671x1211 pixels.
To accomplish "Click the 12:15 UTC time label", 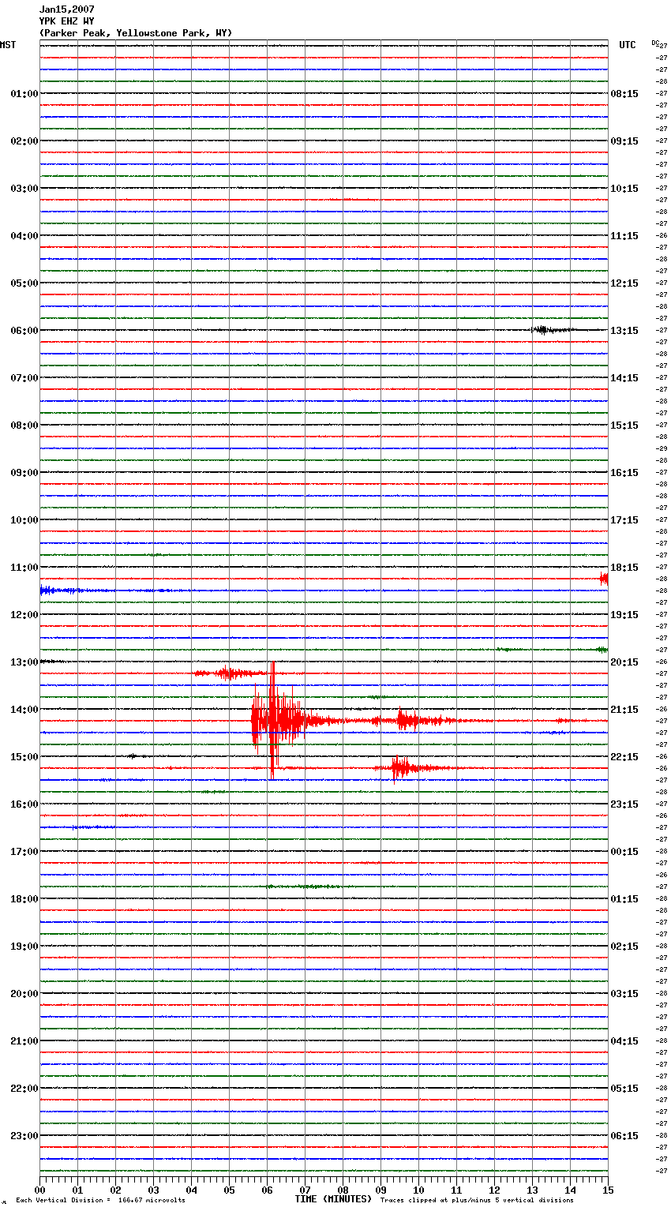I will [624, 283].
